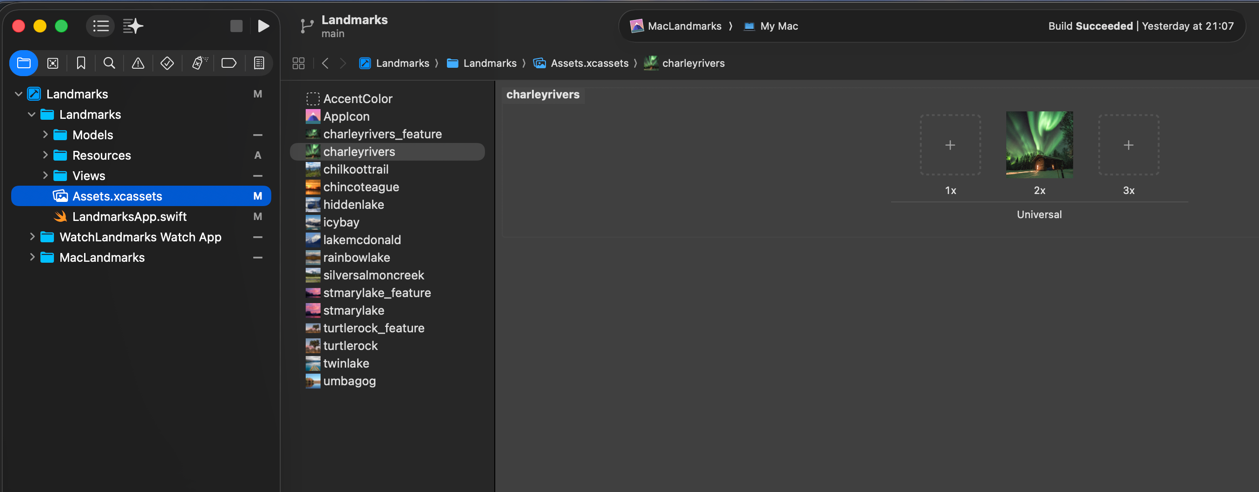This screenshot has height=492, width=1259.
Task: Open the Bookmark navigator
Action: point(81,64)
